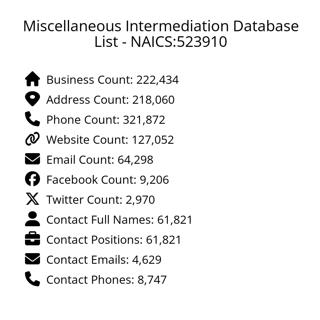Click the phone icon beside Contact Phones
The image size is (320, 320).
[32, 279]
